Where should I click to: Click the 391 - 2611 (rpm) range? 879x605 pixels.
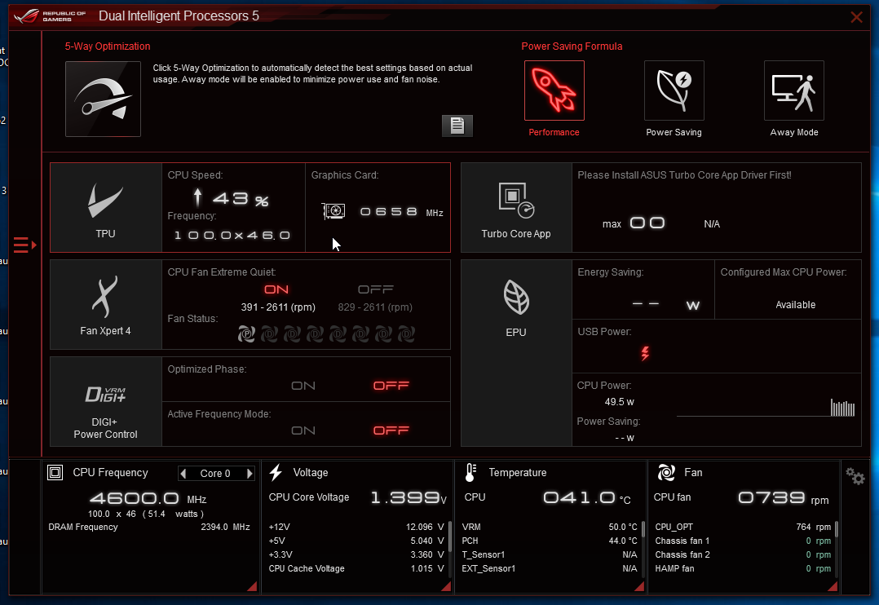(x=278, y=307)
